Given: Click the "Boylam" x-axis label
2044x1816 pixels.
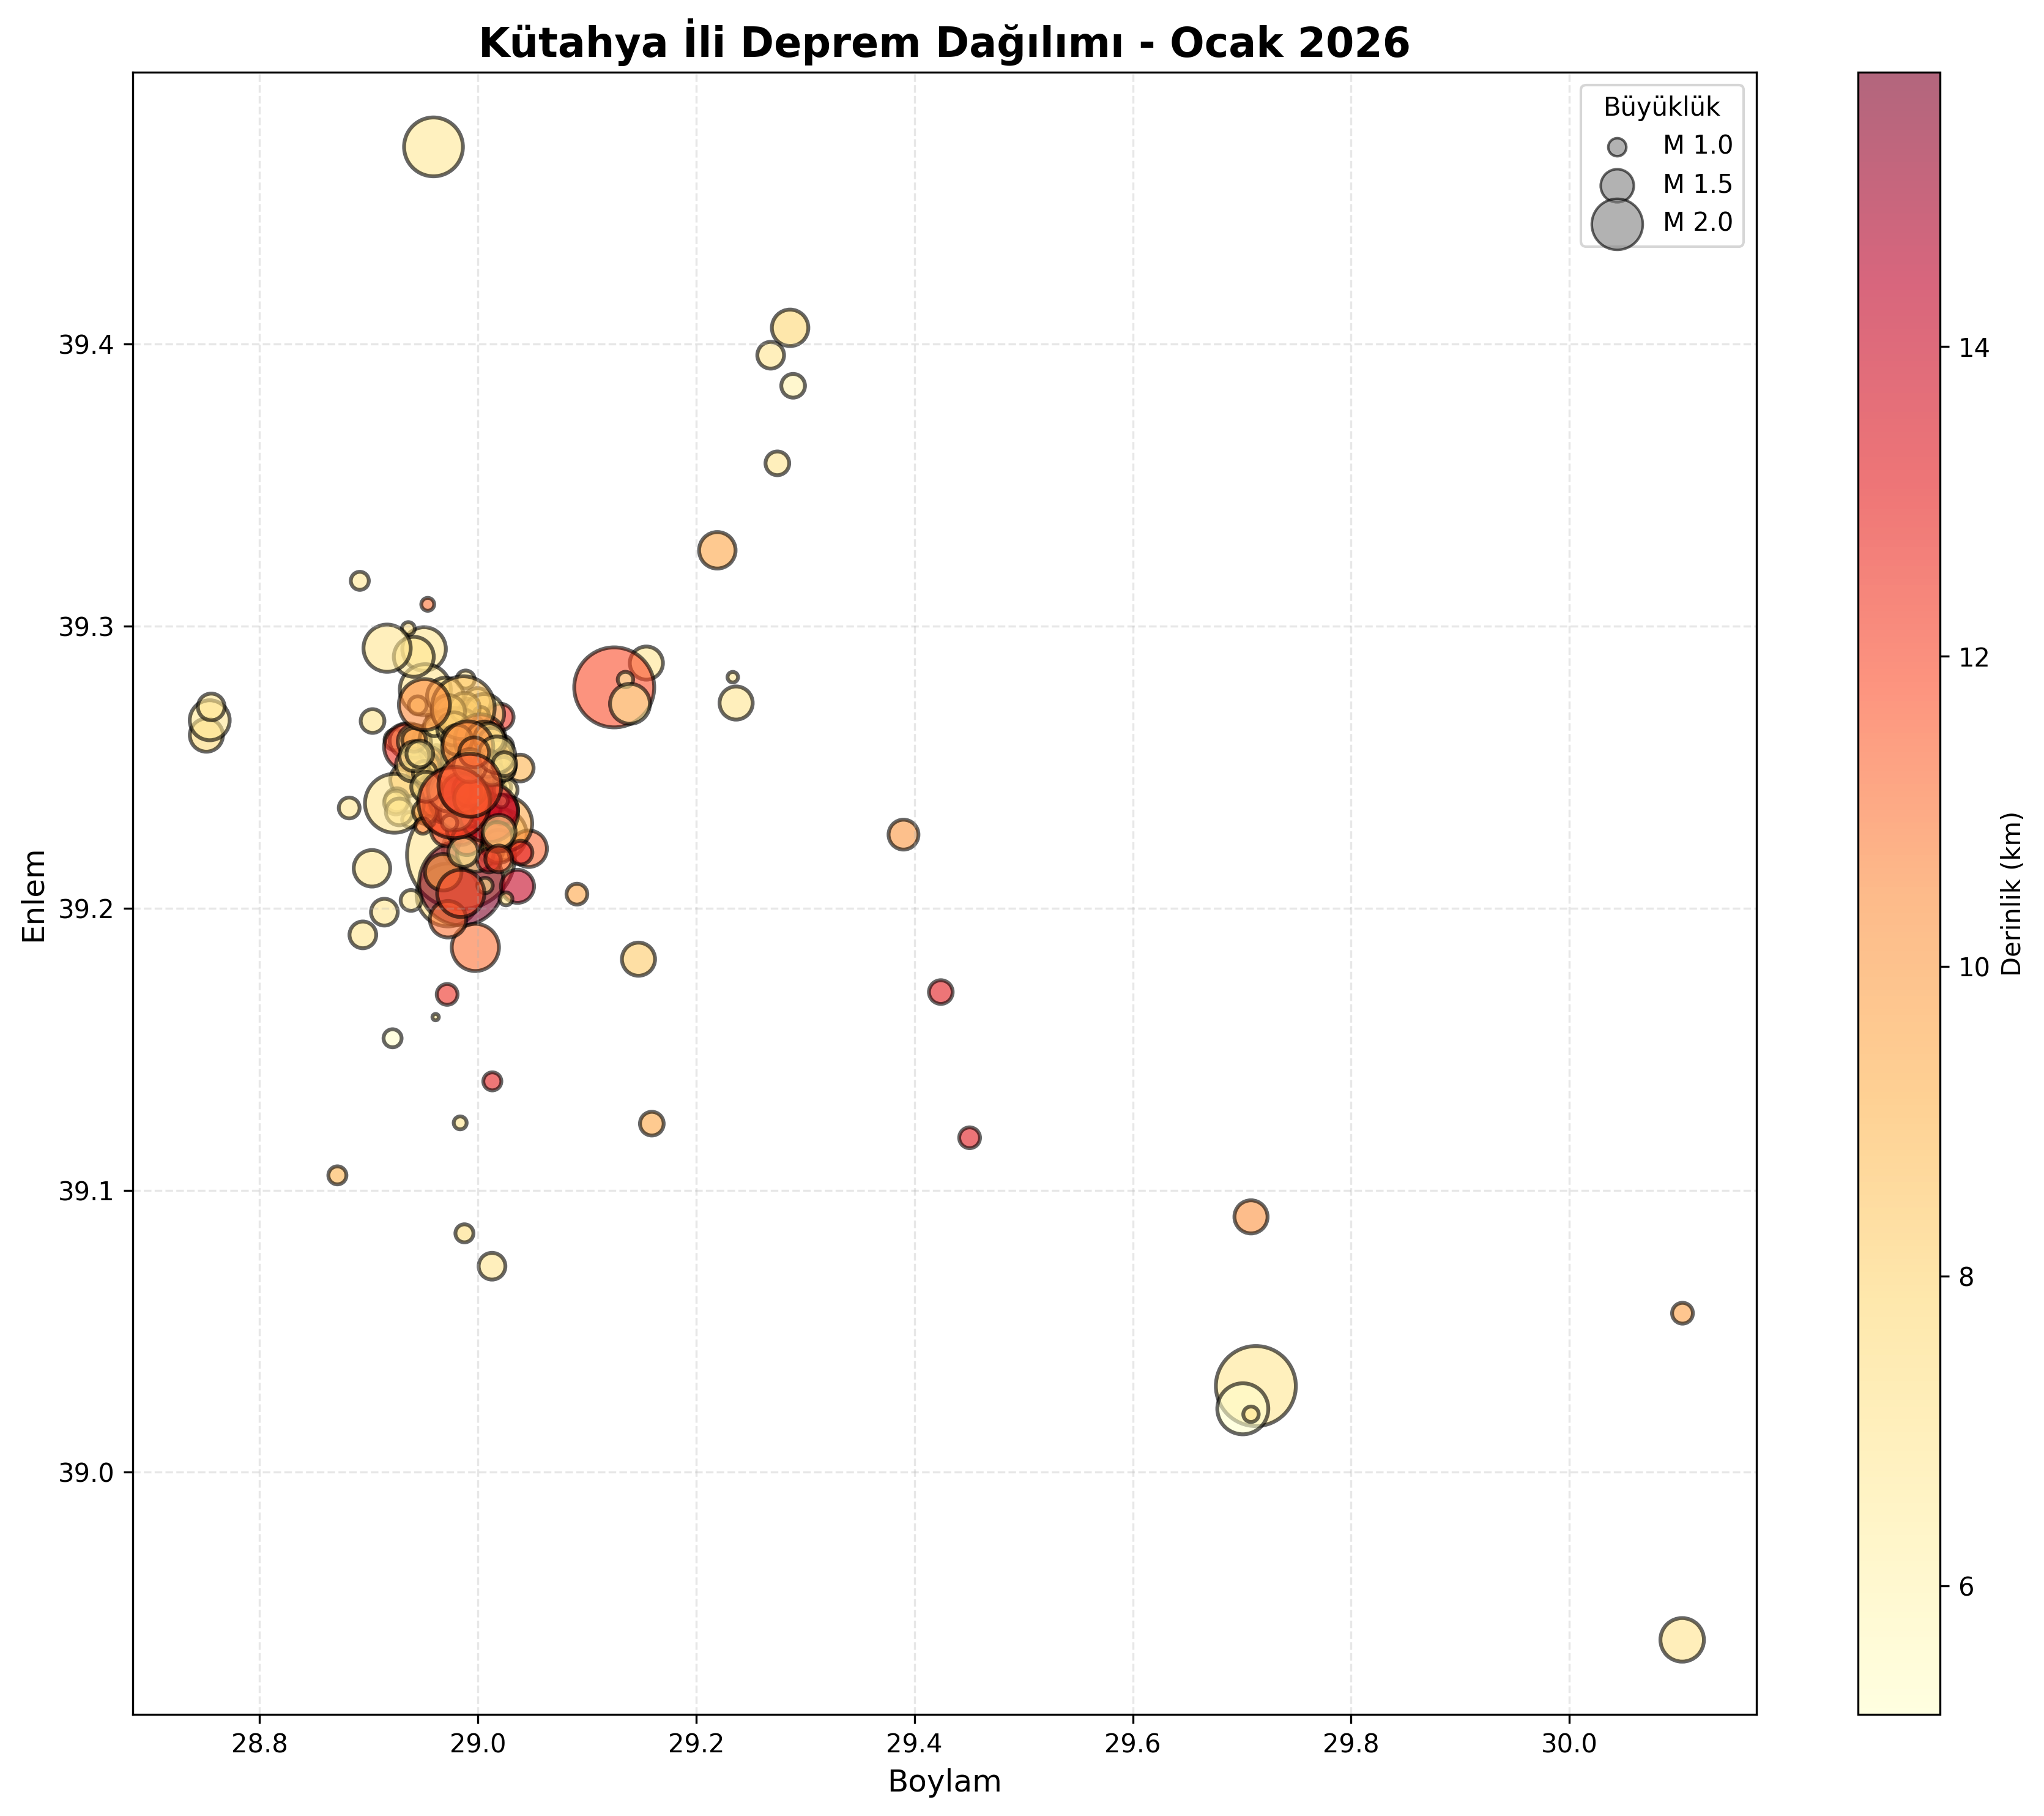Looking at the screenshot, I should 944,1781.
